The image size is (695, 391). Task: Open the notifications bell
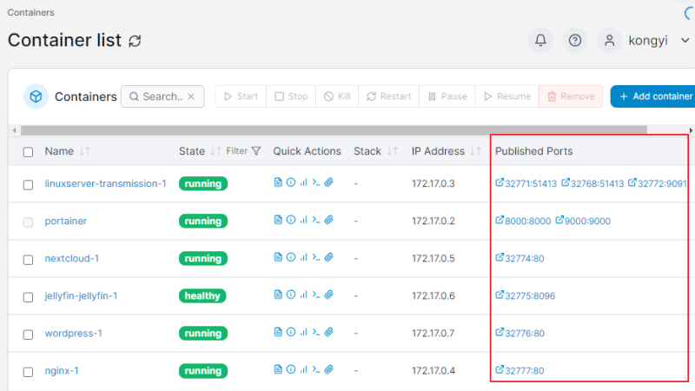[x=540, y=40]
